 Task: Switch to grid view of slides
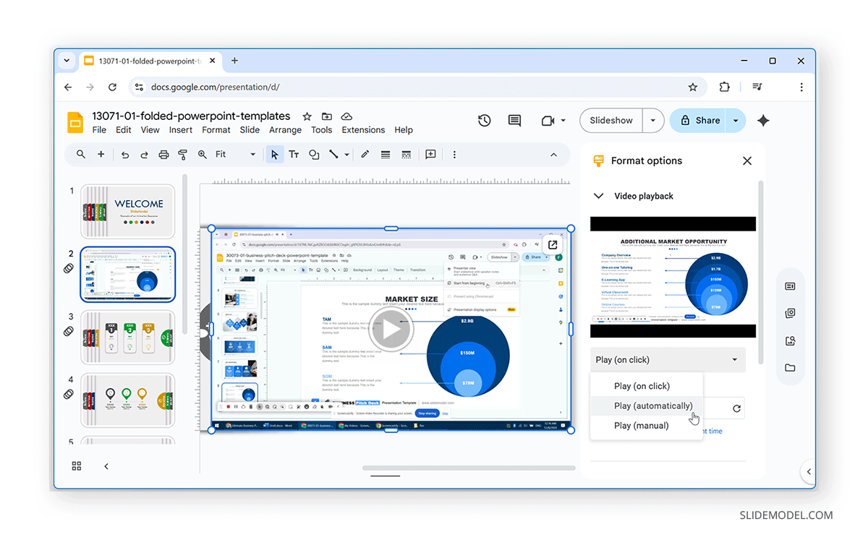(76, 466)
